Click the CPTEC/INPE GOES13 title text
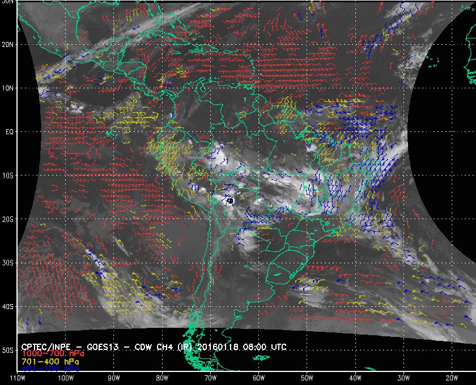 pos(154,347)
